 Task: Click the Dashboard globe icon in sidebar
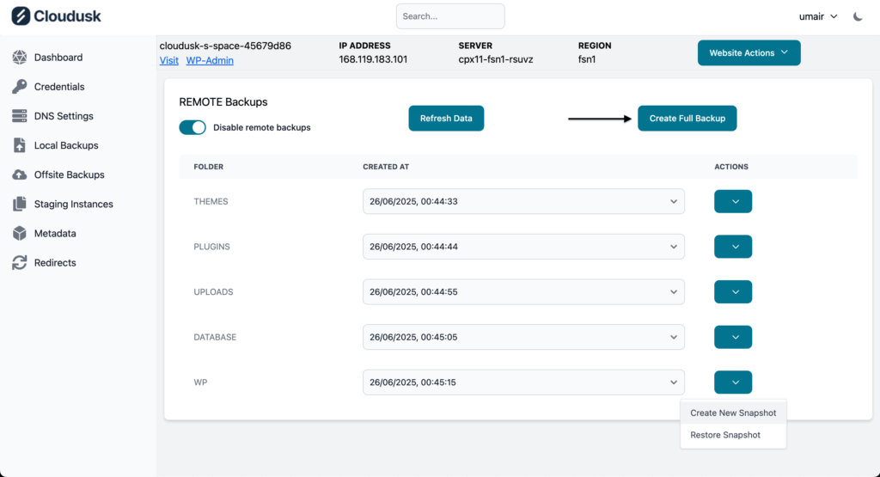20,58
